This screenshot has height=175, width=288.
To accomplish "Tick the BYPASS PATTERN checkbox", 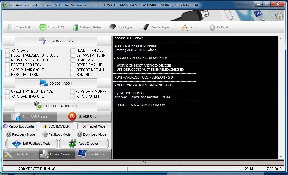I will pyautogui.click(x=73, y=55).
